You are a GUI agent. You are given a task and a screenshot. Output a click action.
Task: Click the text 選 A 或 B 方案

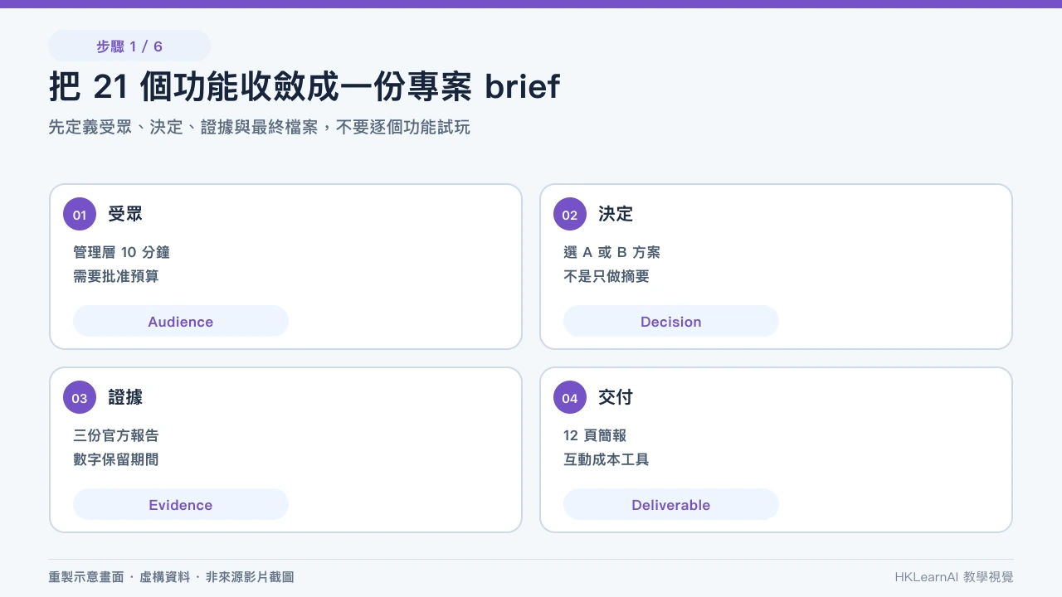(x=611, y=252)
